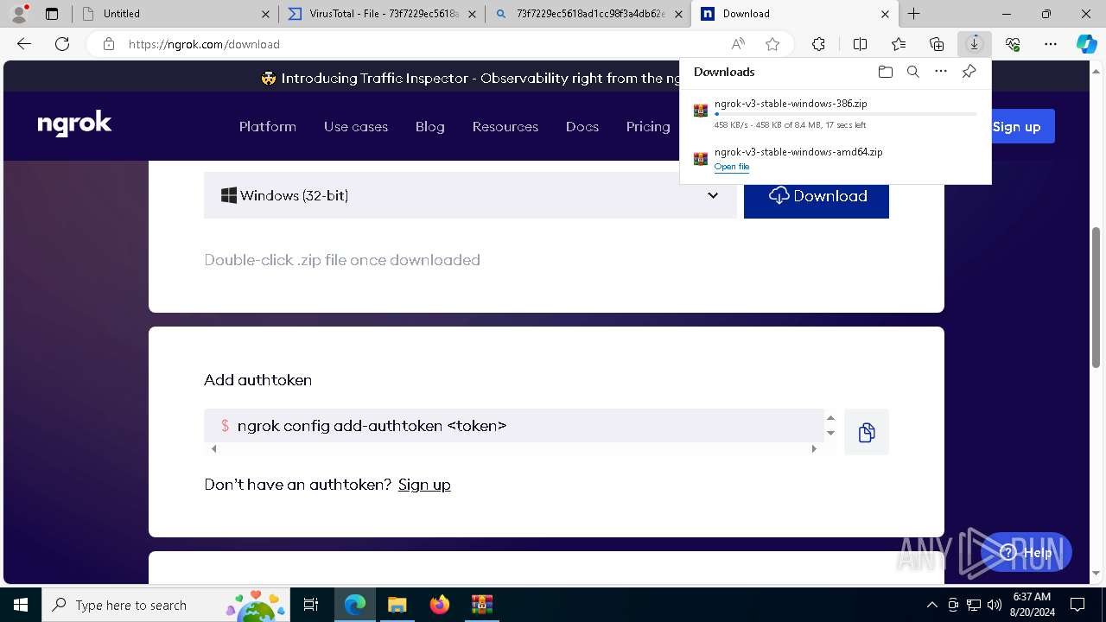The width and height of the screenshot is (1106, 622).
Task: Open the volume control in system tray
Action: tap(995, 605)
